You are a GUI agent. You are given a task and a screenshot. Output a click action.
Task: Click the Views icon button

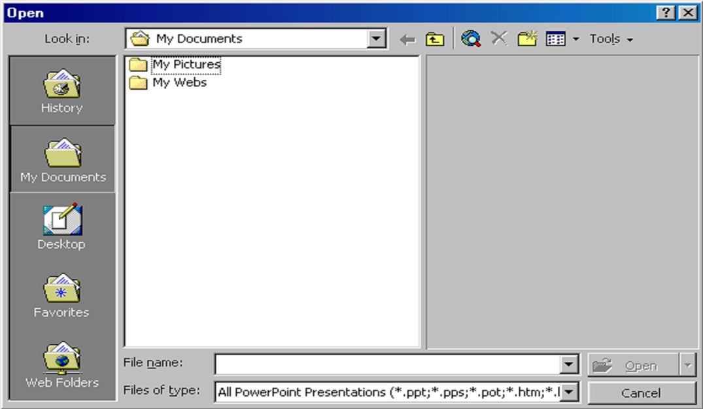click(x=556, y=39)
